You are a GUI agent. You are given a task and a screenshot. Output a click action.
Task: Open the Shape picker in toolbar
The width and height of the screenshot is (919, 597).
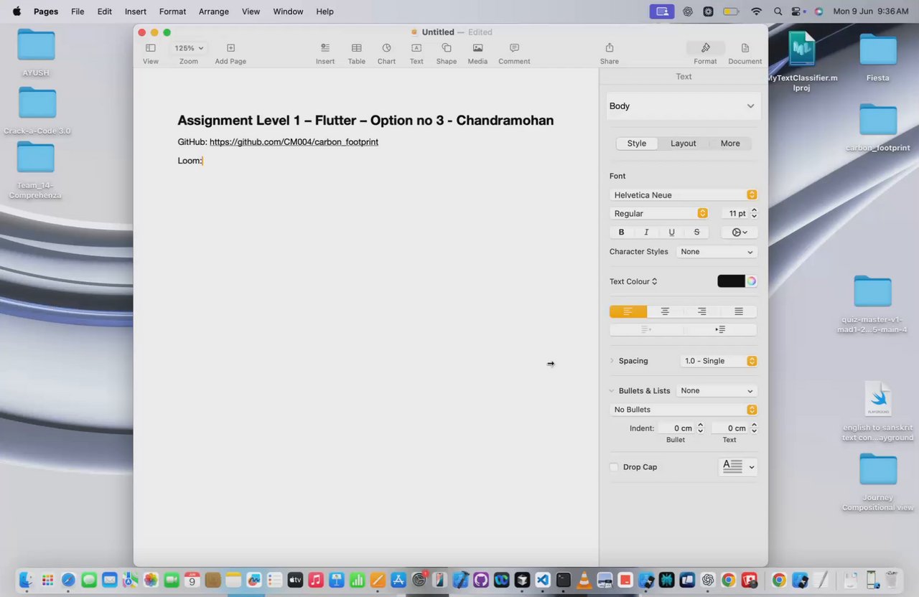click(x=446, y=48)
